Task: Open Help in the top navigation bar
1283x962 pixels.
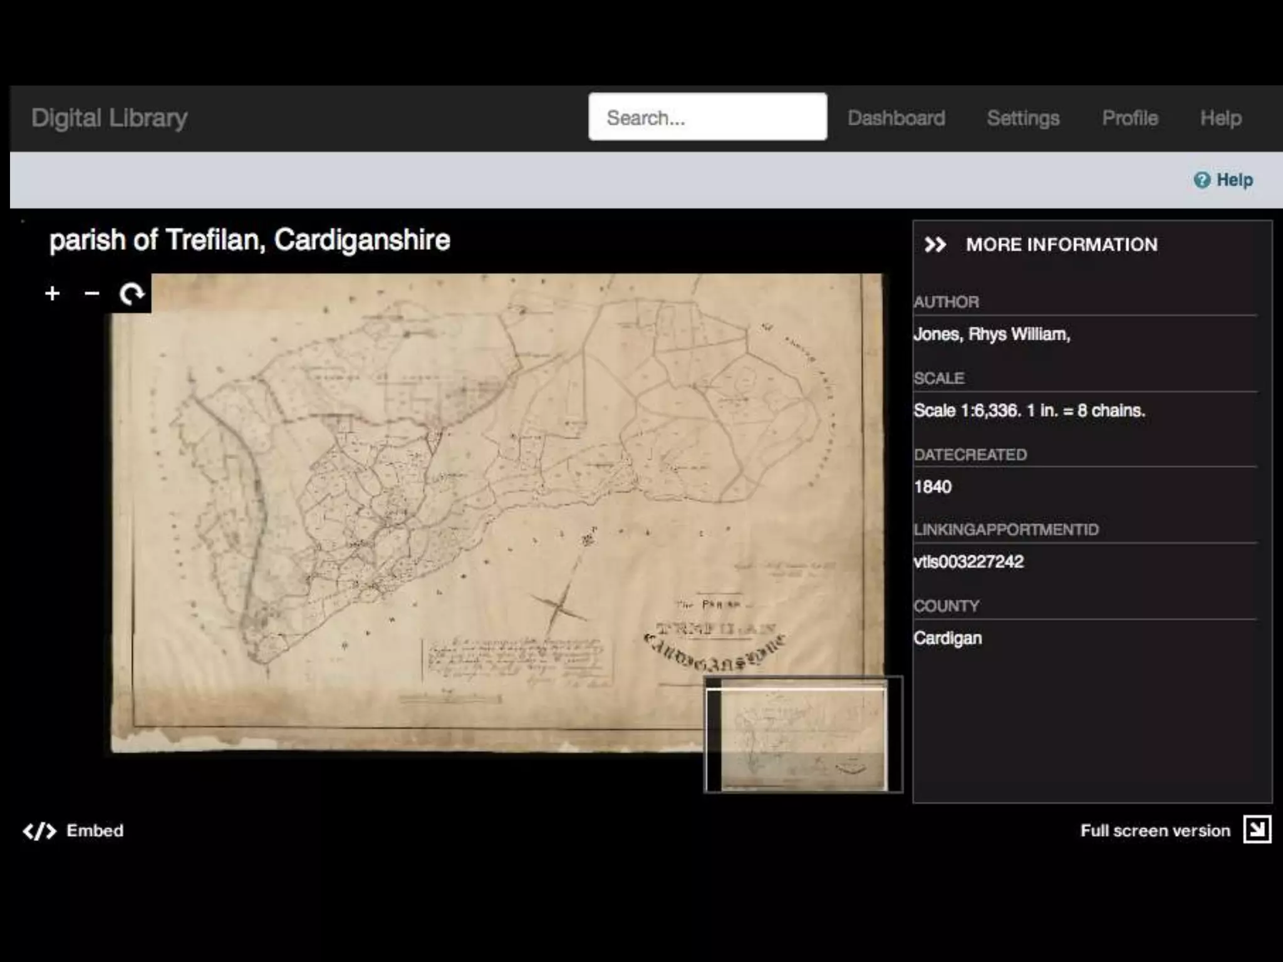Action: pos(1221,118)
